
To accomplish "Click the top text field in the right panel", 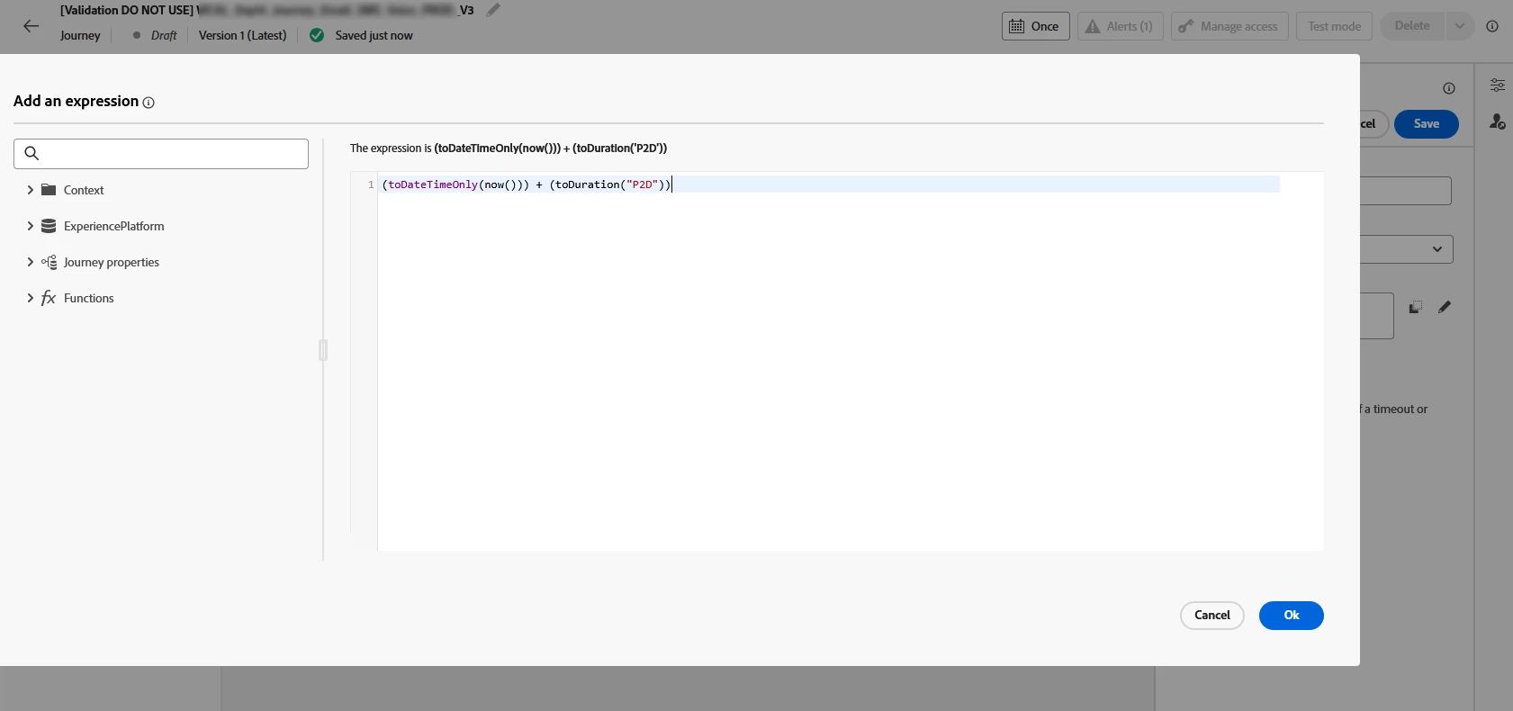I will 1406,191.
